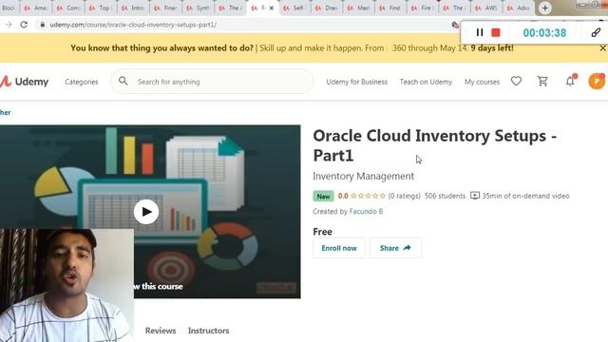Image resolution: width=608 pixels, height=342 pixels.
Task: Click the star rating display
Action: click(368, 196)
